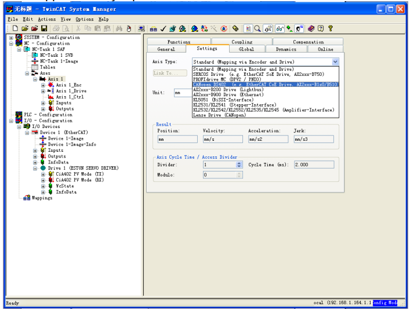Click the Jerk unit field
410x310 pixels.
[x=314, y=139]
